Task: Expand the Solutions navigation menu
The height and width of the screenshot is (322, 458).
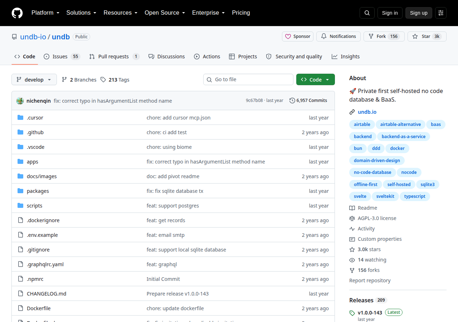Action: (x=81, y=13)
